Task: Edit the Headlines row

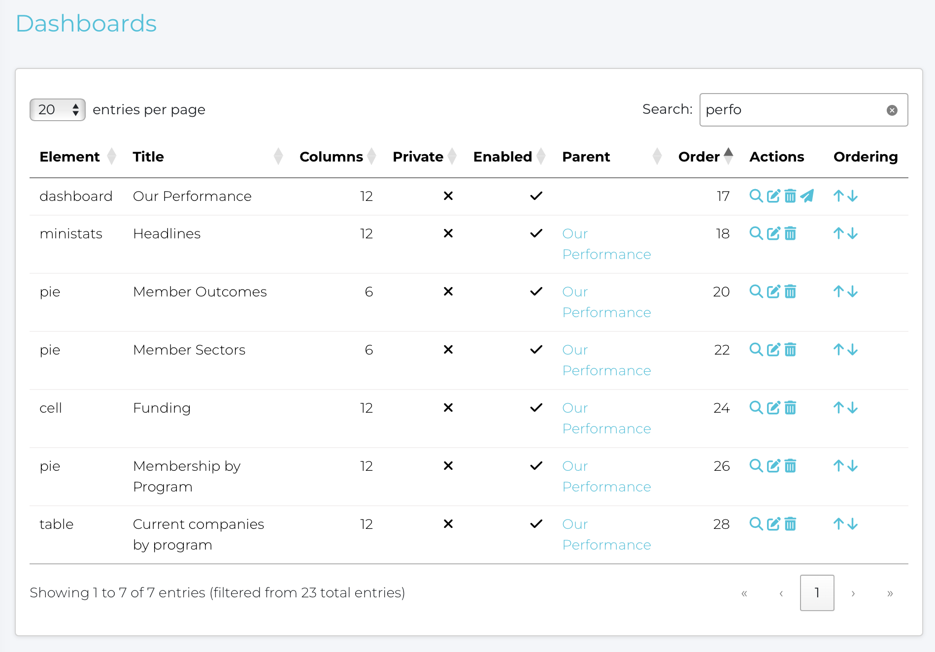Action: click(773, 233)
